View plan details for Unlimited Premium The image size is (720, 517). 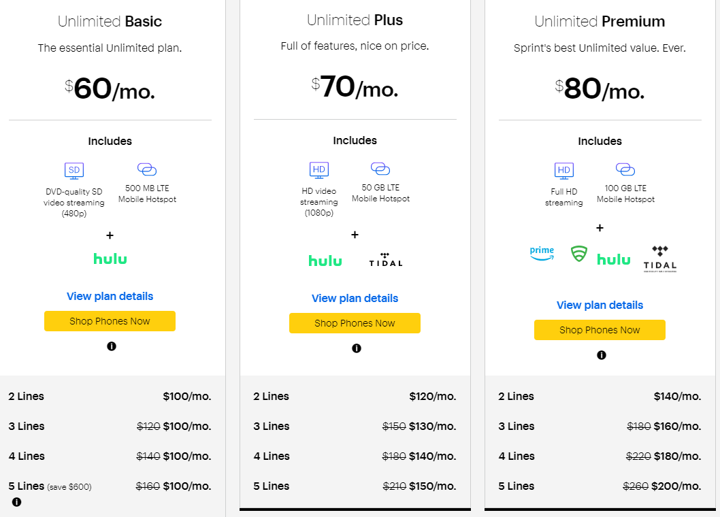point(600,305)
